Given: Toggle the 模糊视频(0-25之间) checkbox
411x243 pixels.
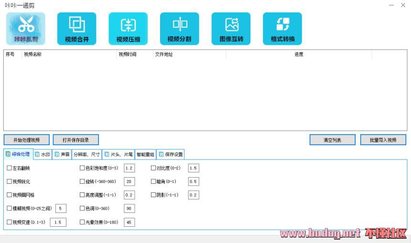Looking at the screenshot, I should [x=9, y=208].
